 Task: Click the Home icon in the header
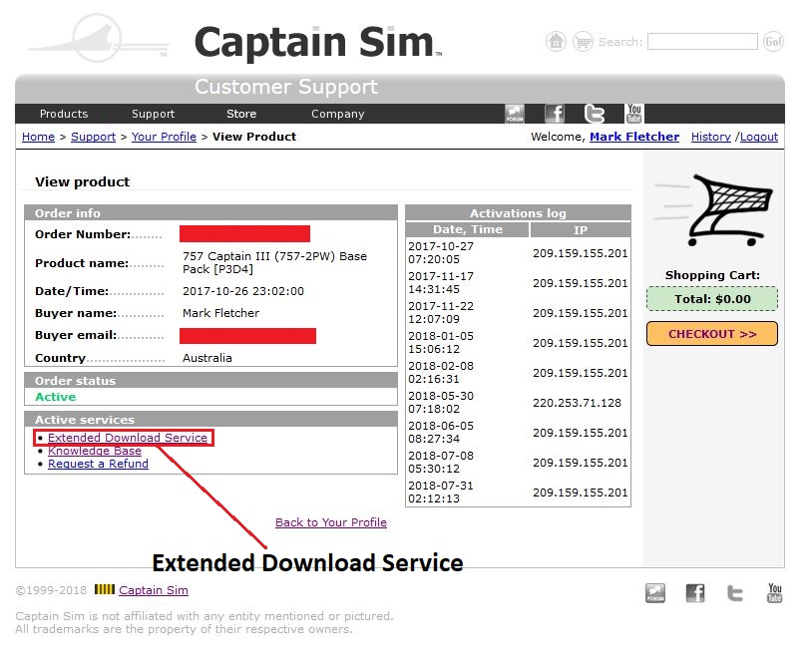(x=556, y=41)
